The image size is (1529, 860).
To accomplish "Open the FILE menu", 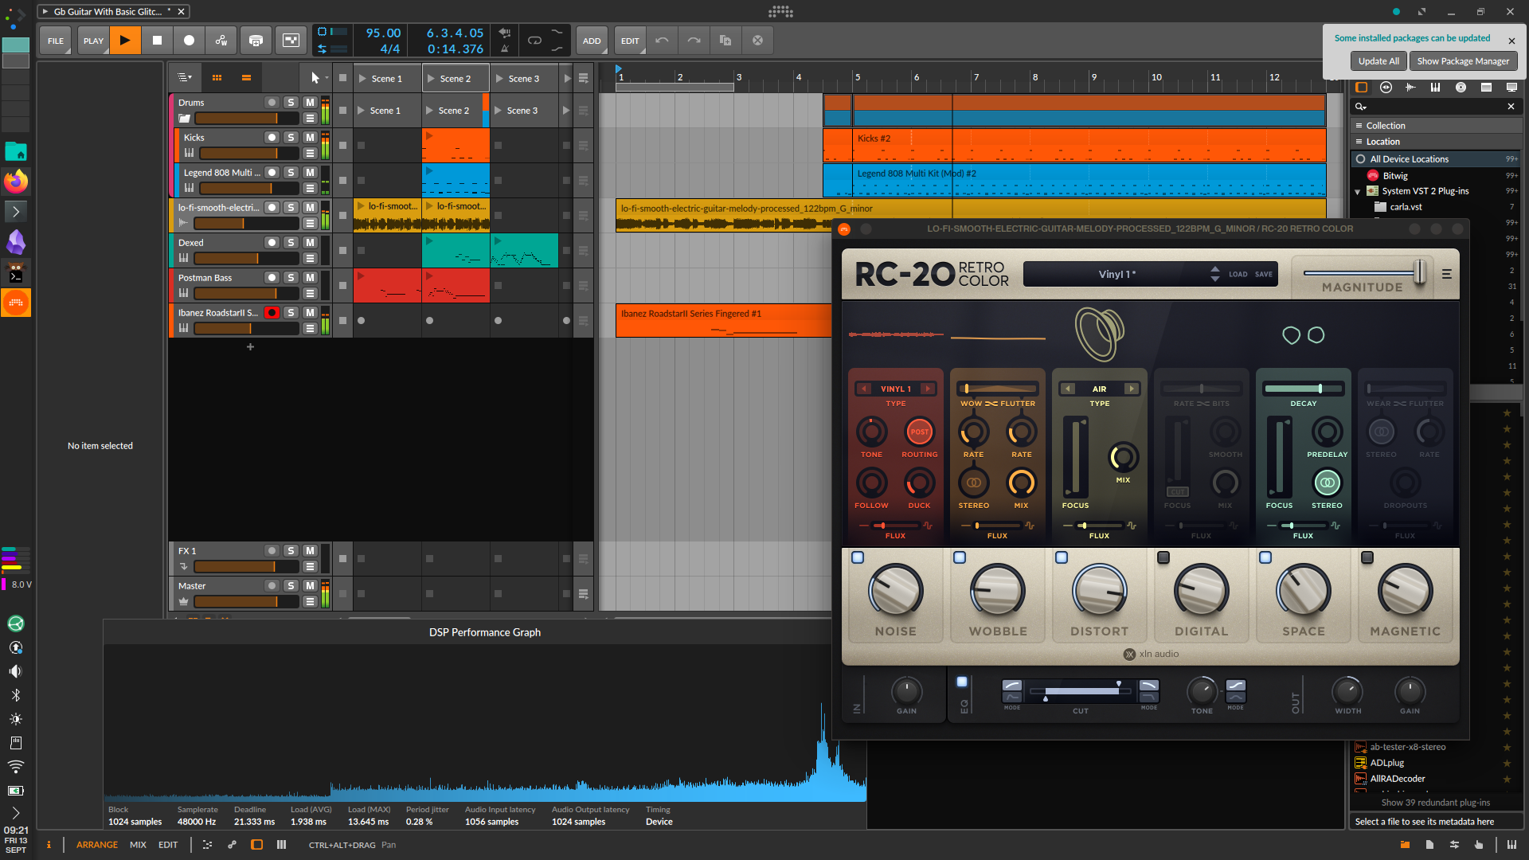I will [56, 41].
